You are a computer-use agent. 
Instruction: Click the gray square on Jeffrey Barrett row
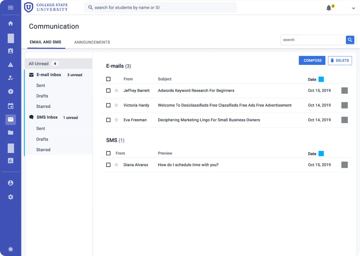coord(345,90)
